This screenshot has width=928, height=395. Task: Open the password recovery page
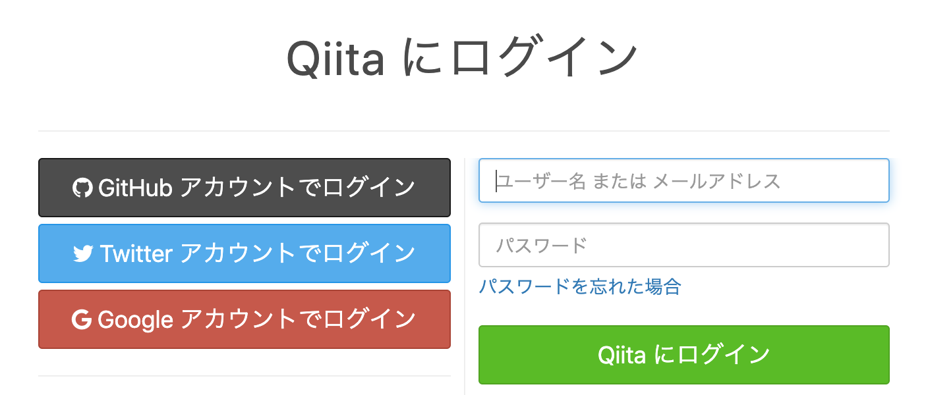[x=580, y=287]
